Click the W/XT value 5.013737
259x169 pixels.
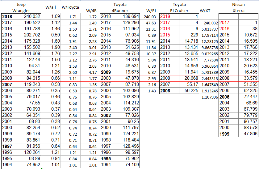click(210, 29)
